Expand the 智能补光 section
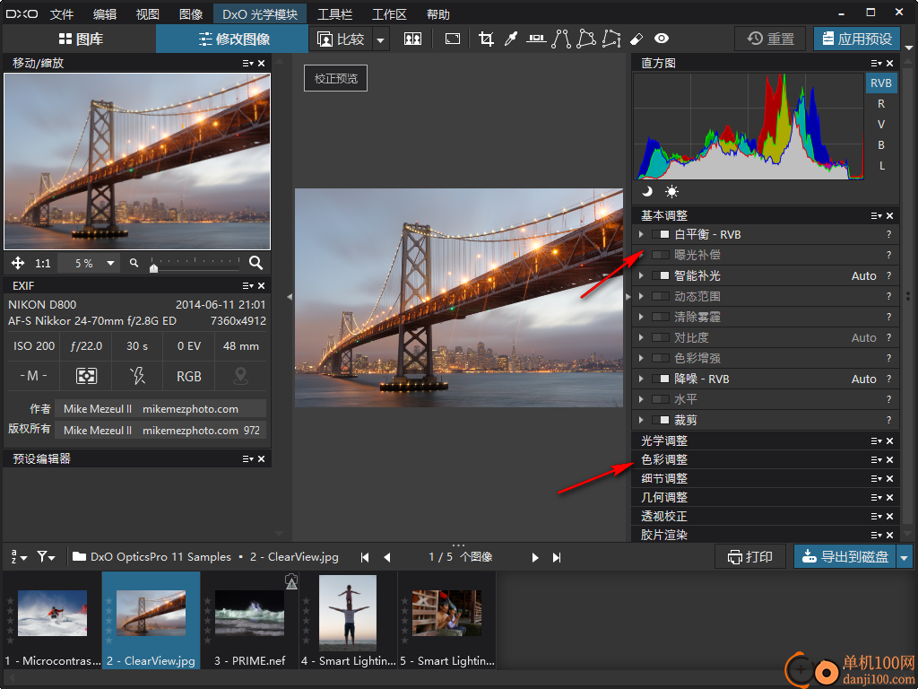The width and height of the screenshot is (918, 689). pos(641,275)
